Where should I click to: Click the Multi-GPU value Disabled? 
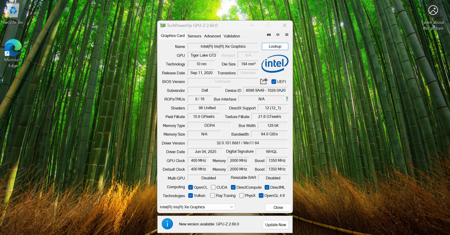tap(208, 178)
